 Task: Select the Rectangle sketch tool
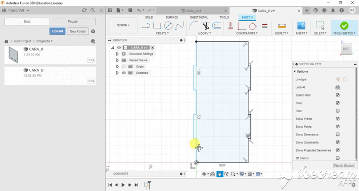pos(157,26)
